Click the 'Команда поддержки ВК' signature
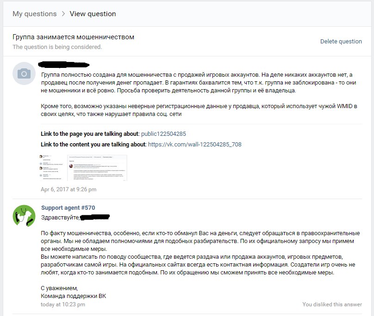 coord(74,296)
